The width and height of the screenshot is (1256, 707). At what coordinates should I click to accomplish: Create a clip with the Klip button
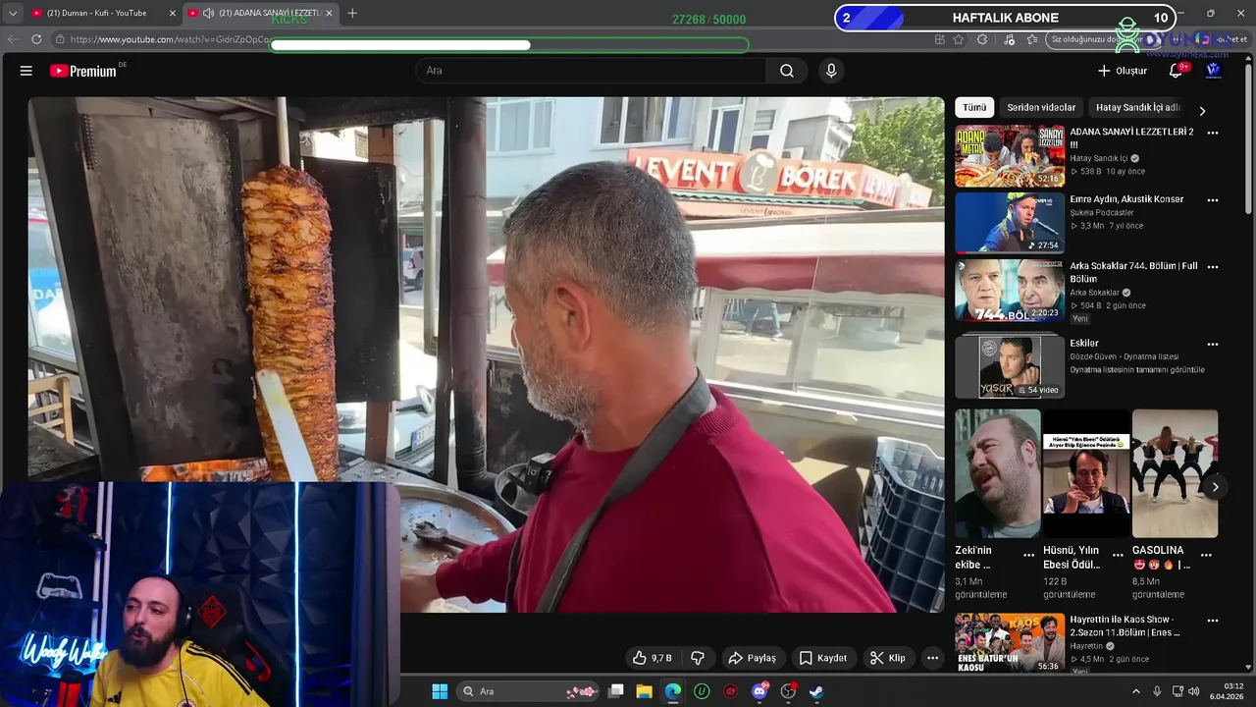(888, 658)
